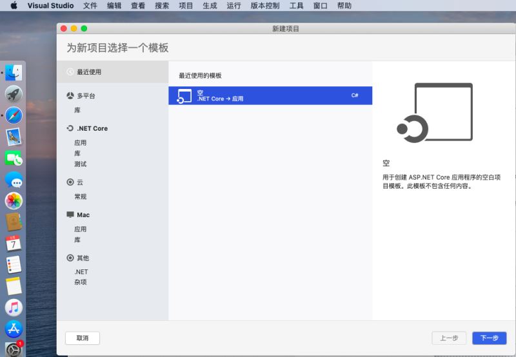Open FaceTime icon in dock
This screenshot has height=357, width=516.
coord(14,159)
